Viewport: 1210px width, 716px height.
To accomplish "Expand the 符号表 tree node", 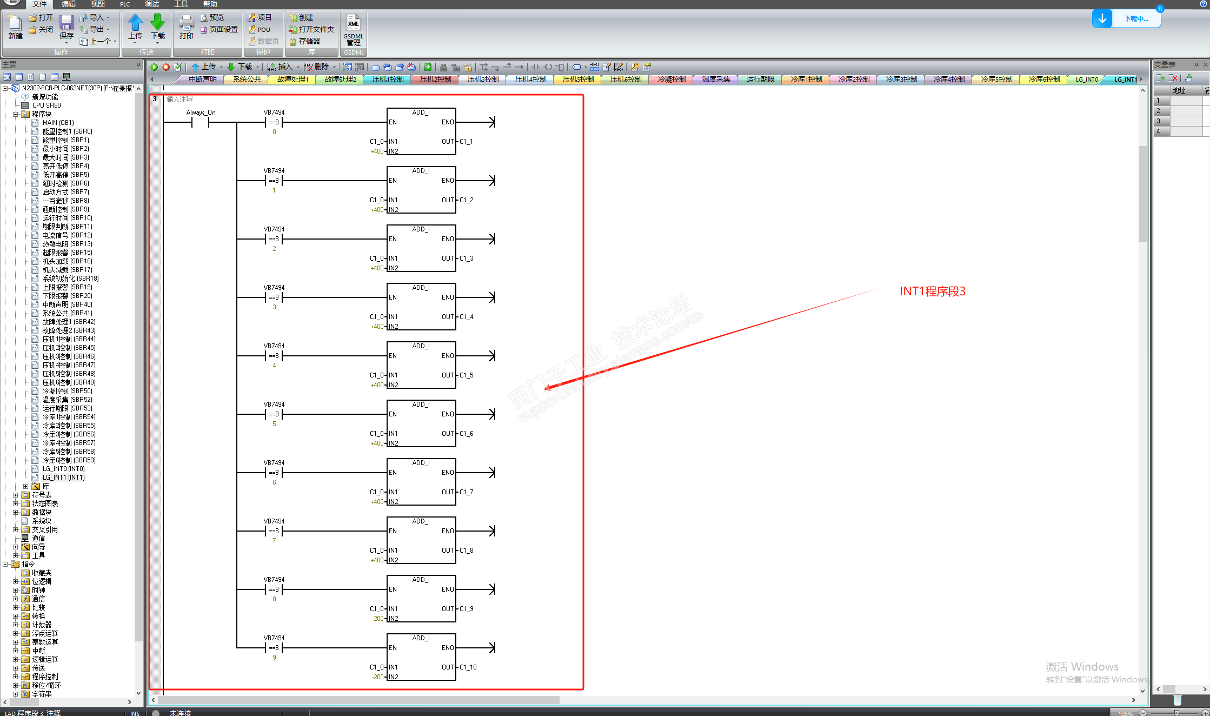I will [x=16, y=495].
